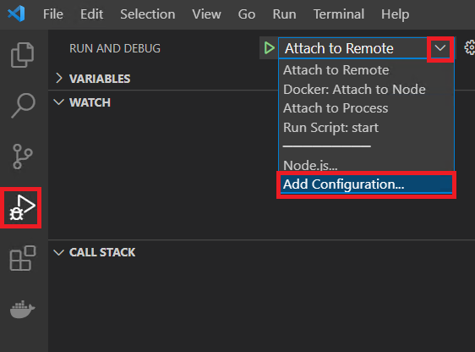Open the Selection menu
This screenshot has width=475, height=352.
point(148,14)
